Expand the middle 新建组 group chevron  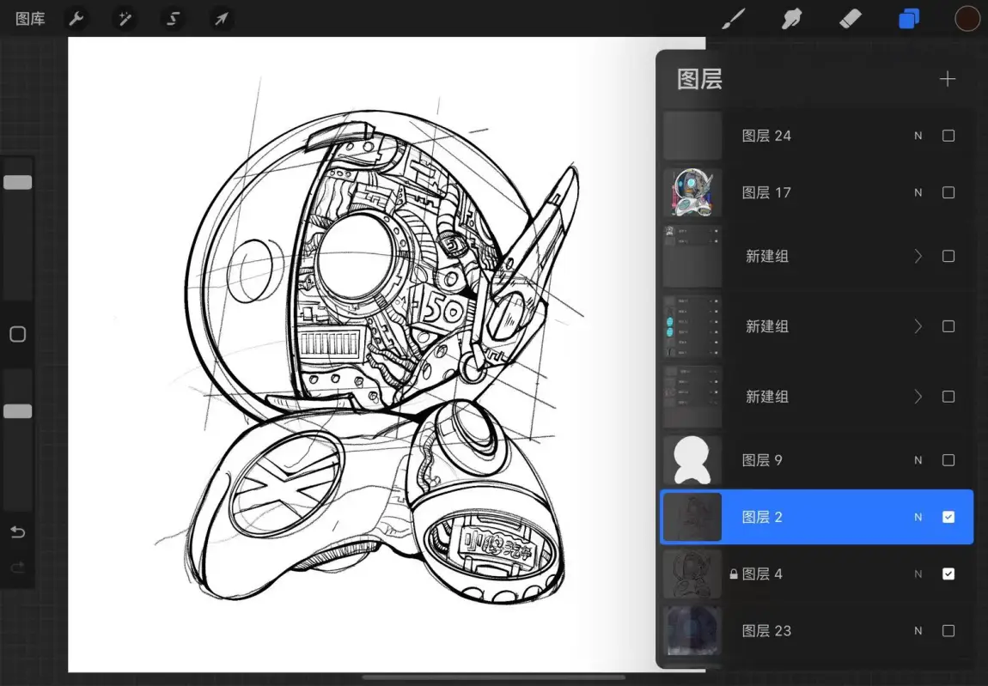918,326
